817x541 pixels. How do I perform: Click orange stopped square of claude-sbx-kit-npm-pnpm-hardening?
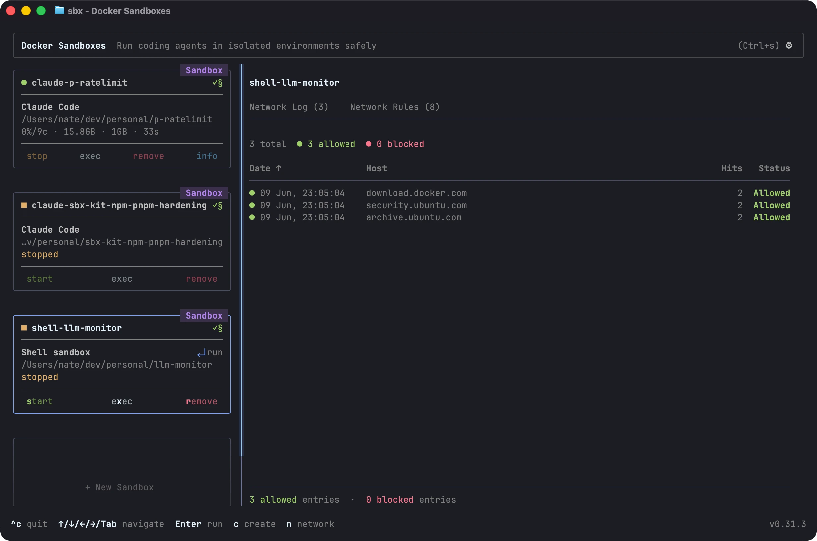(x=24, y=205)
